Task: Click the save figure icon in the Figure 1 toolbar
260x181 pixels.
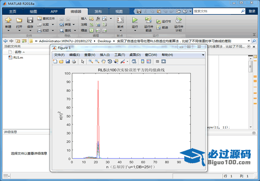Action: click(68, 62)
